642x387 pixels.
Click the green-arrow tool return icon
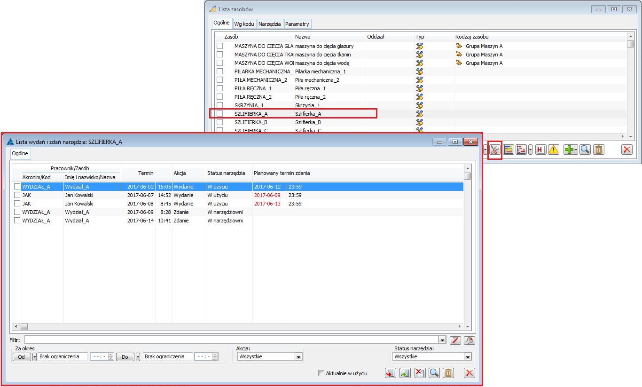405,373
